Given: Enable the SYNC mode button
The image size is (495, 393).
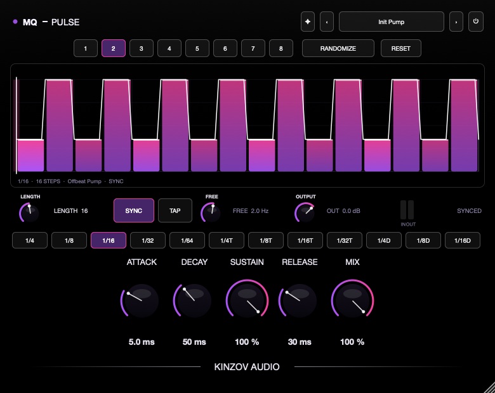Looking at the screenshot, I should (x=133, y=210).
